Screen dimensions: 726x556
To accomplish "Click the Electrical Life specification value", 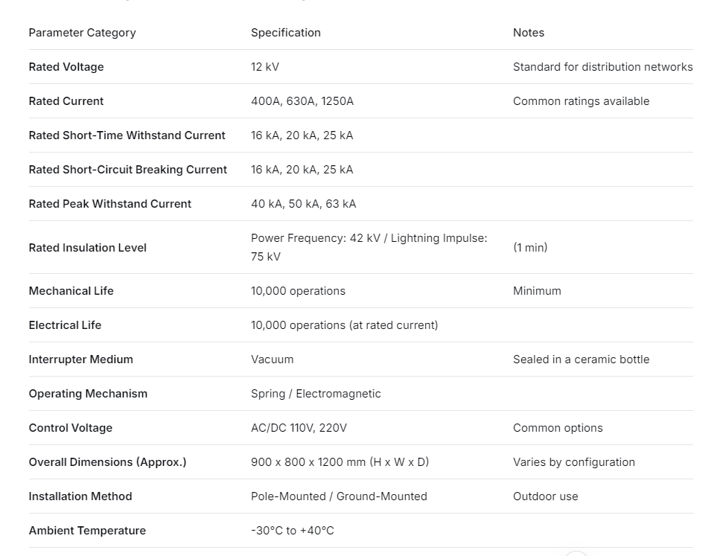I will (x=344, y=325).
